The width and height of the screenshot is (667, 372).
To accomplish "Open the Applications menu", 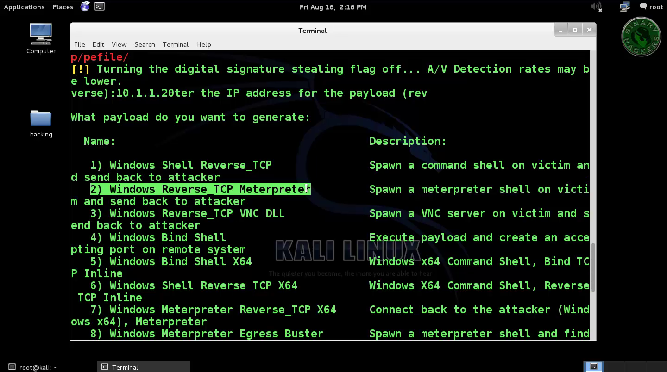I will (24, 7).
